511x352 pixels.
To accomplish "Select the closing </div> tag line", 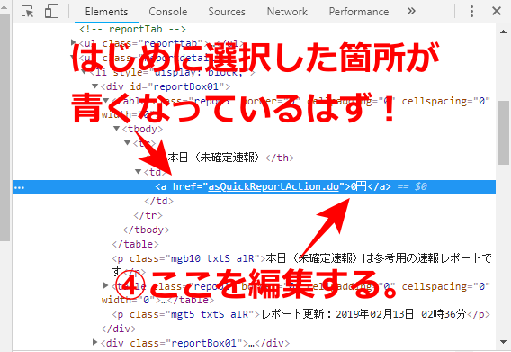I will (119, 329).
